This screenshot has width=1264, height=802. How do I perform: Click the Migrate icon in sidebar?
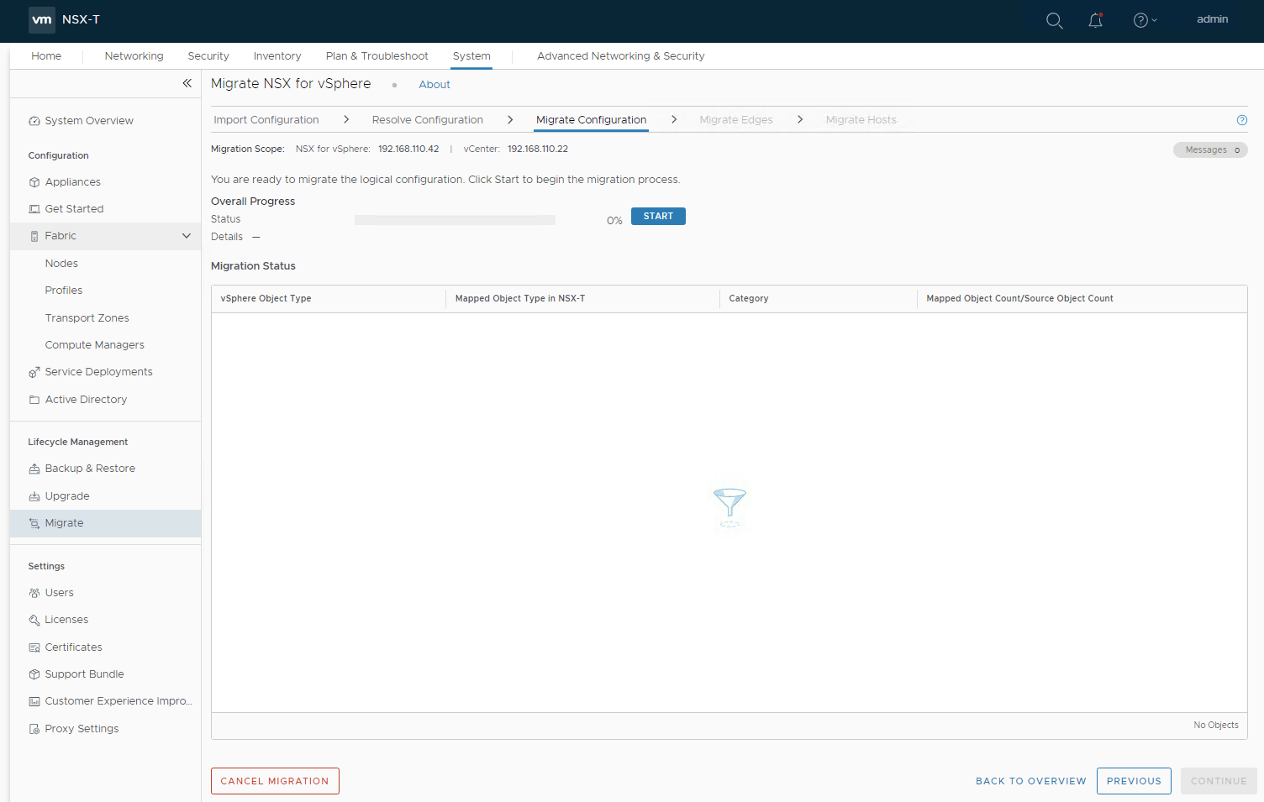click(34, 523)
